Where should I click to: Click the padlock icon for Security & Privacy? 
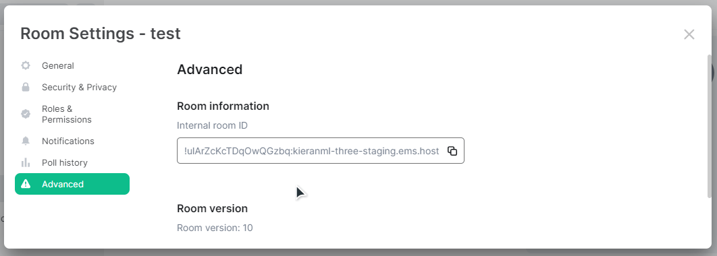(26, 87)
